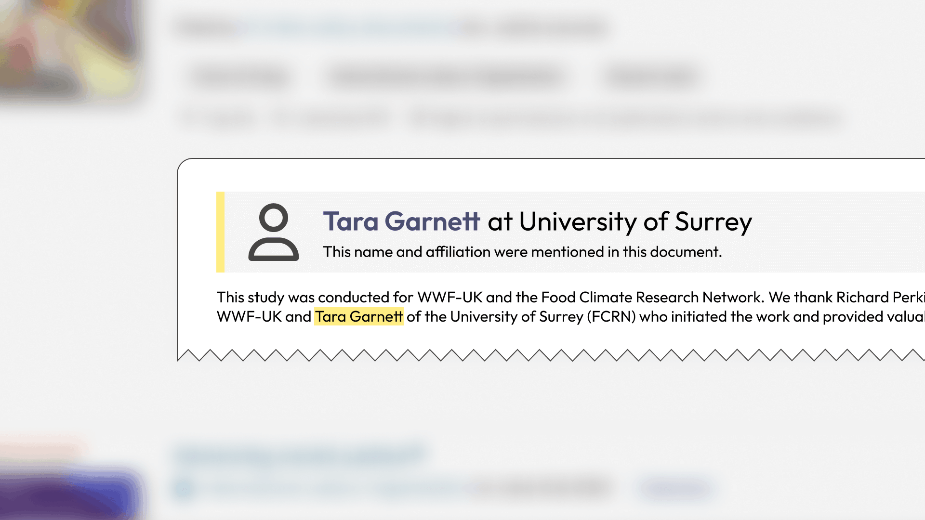The height and width of the screenshot is (520, 925).
Task: Click the 'This name and affiliation were mentioned' subtitle
Action: (x=522, y=252)
